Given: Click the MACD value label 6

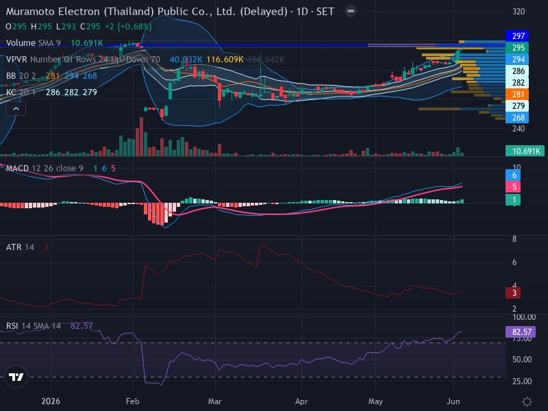Looking at the screenshot, I should coord(513,175).
